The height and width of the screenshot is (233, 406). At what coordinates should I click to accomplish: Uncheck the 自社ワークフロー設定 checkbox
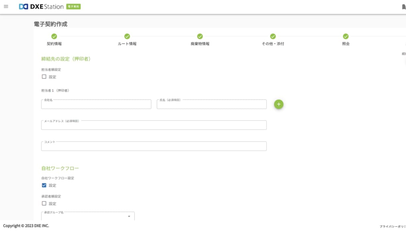tap(44, 185)
